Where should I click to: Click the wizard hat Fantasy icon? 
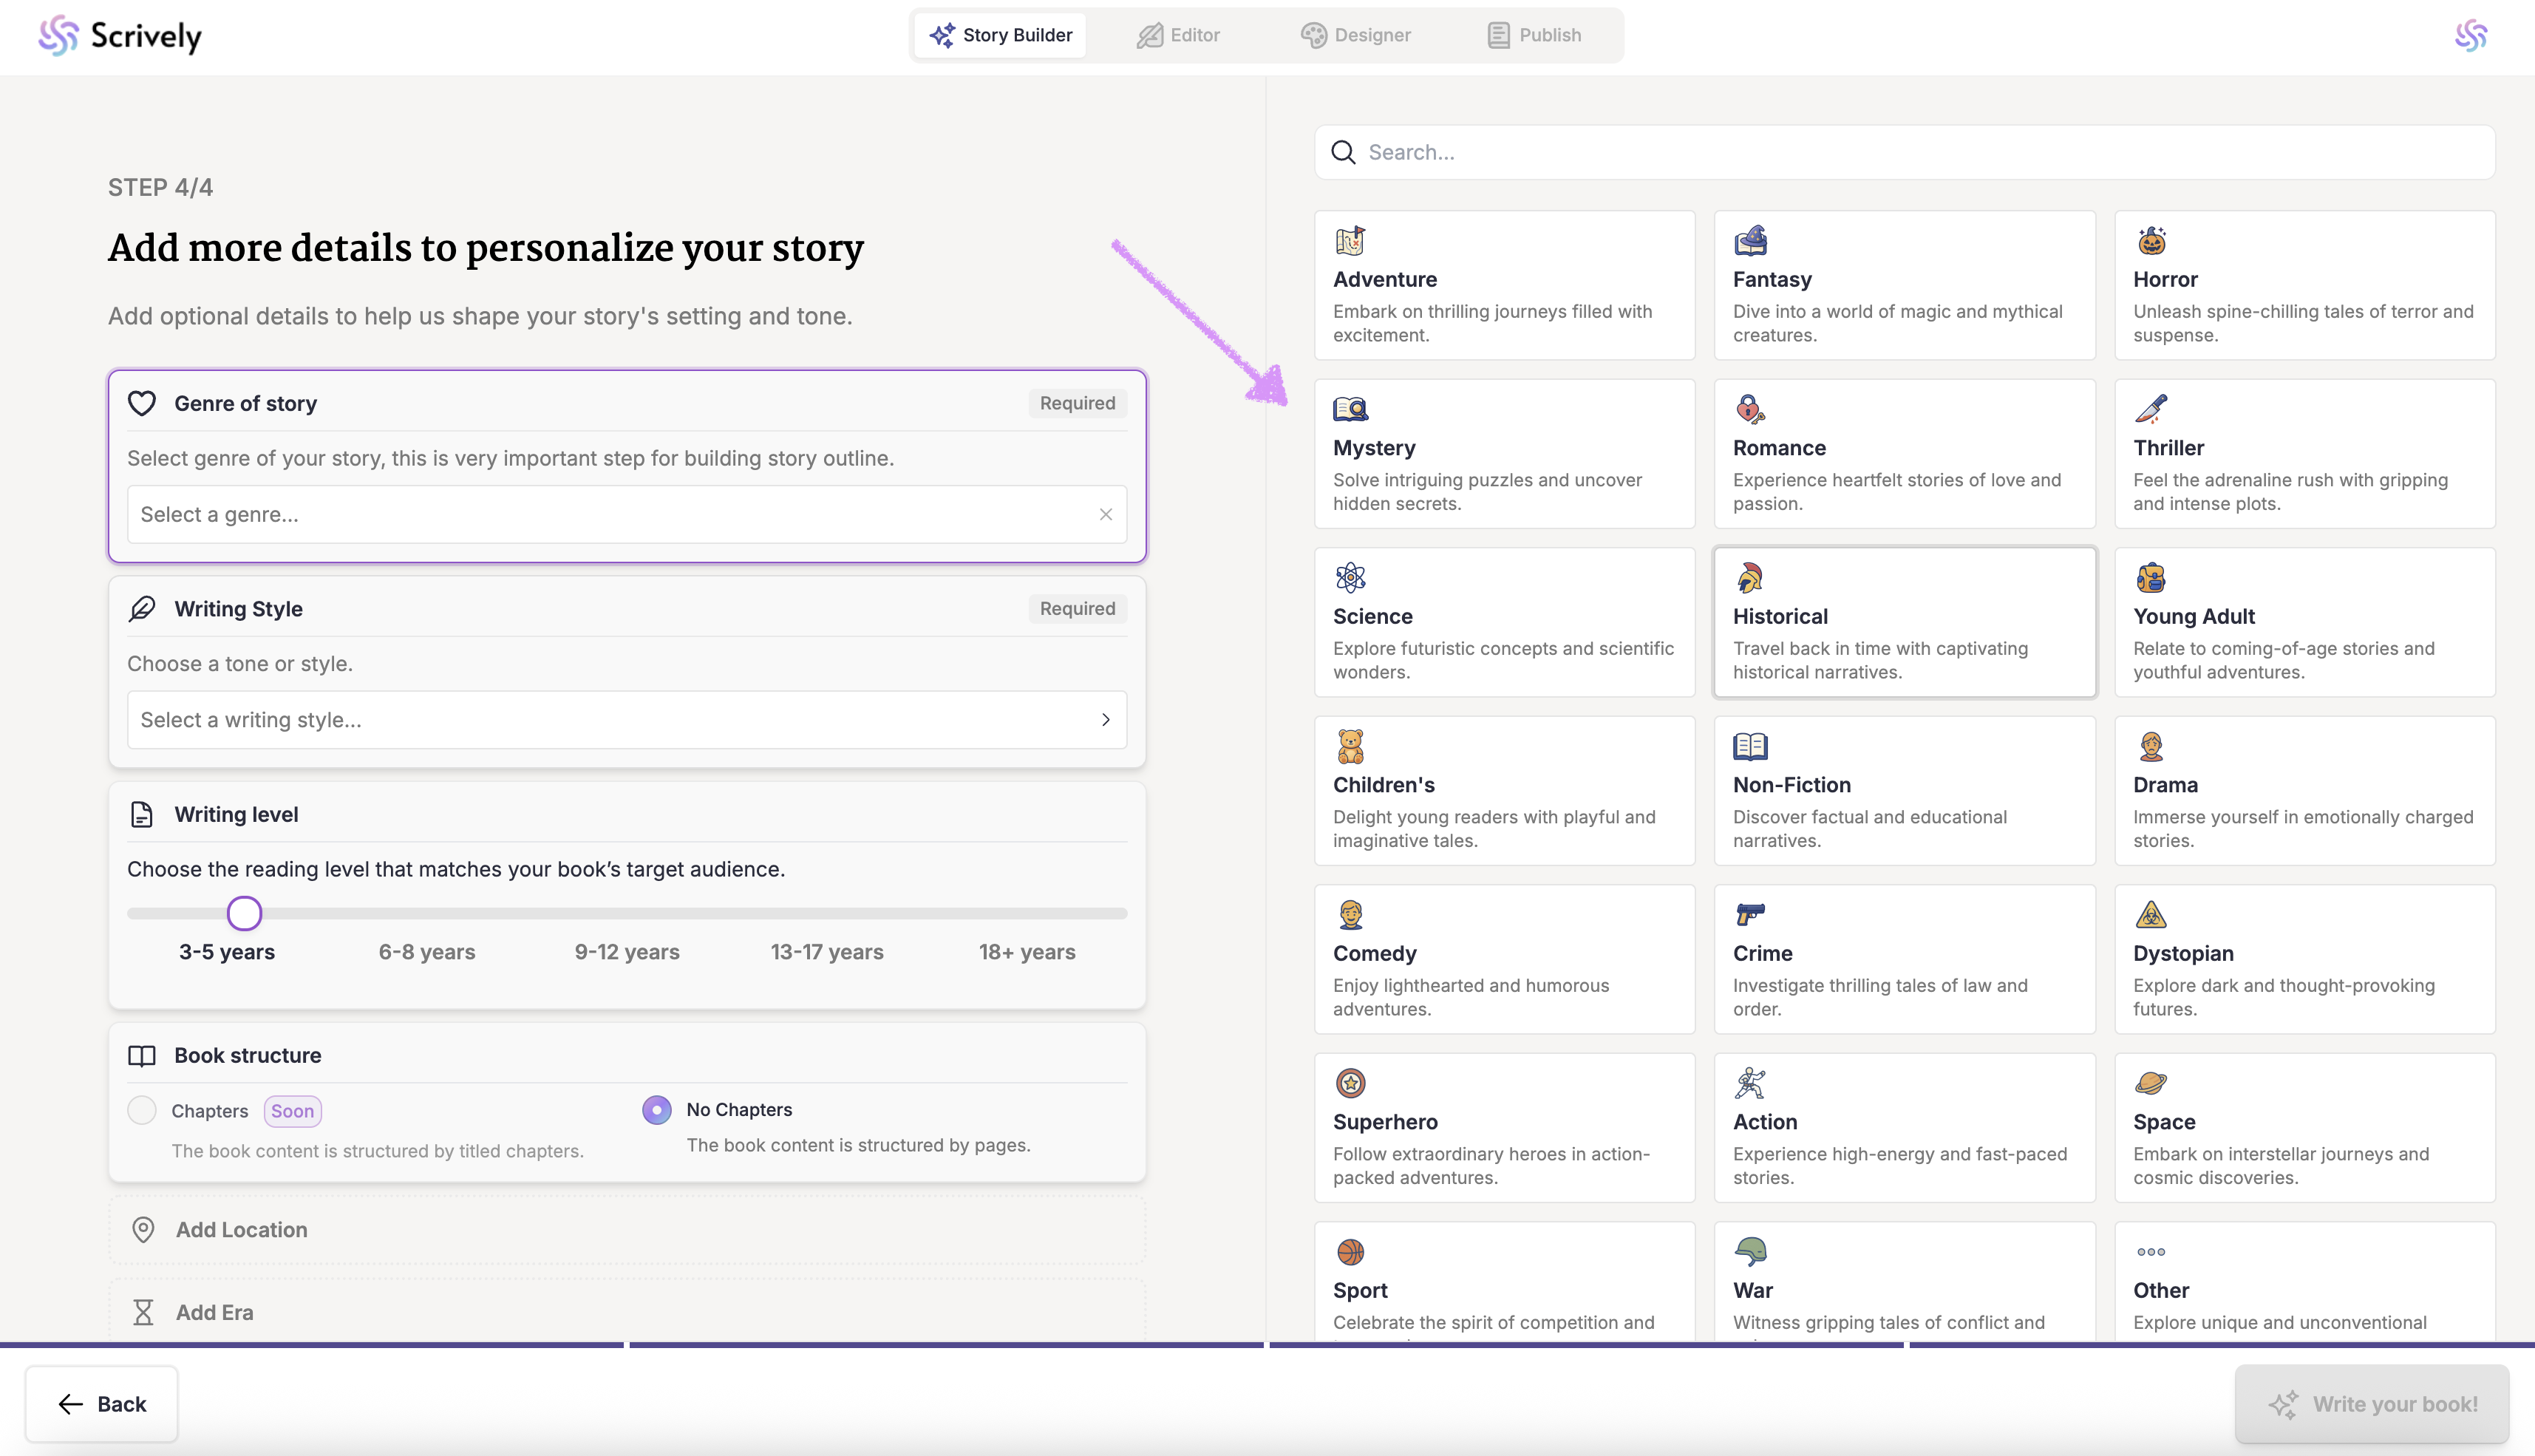point(1750,241)
